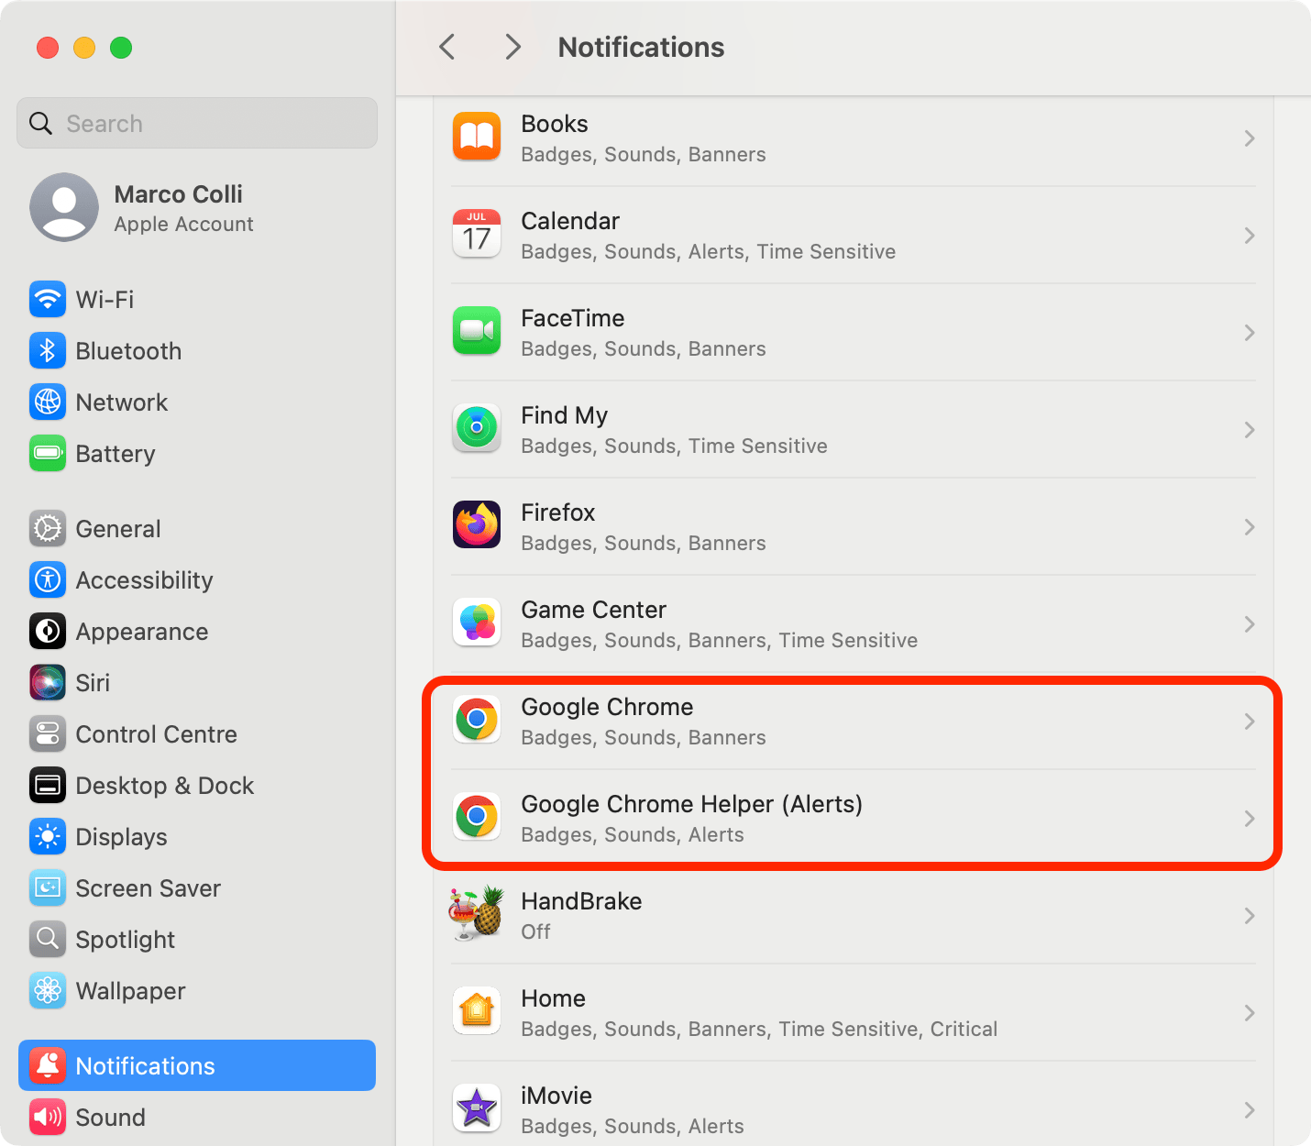
Task: Click the Google Chrome app icon
Action: click(477, 720)
